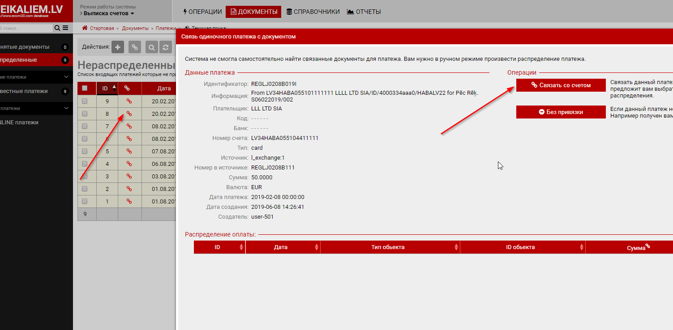Open the СПРАВОЧНИКИ menu
This screenshot has width=673, height=330.
click(x=313, y=12)
